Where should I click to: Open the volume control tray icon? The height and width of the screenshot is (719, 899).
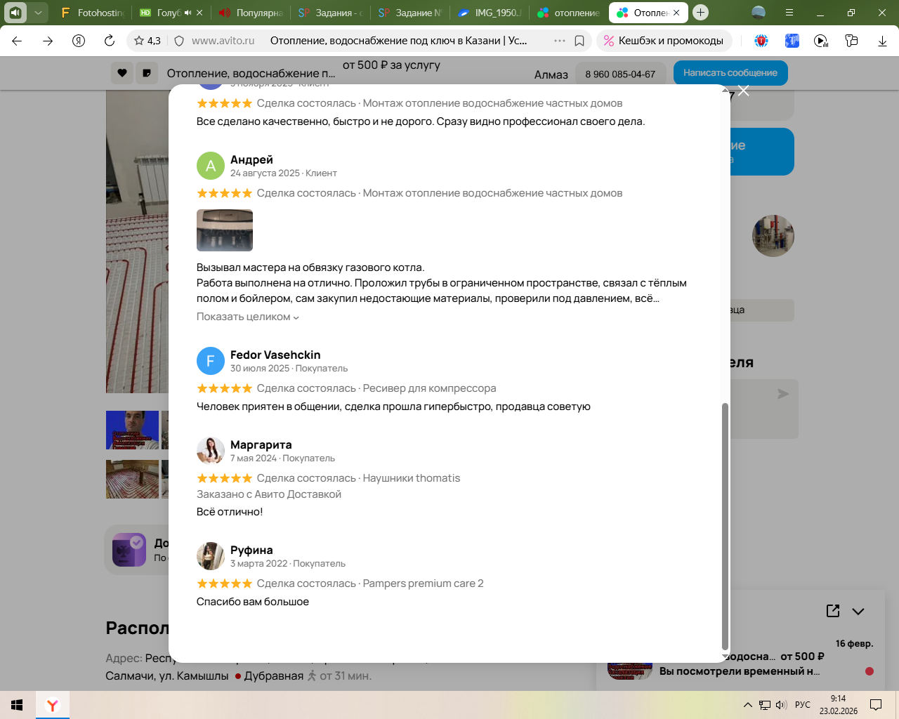[x=782, y=705]
